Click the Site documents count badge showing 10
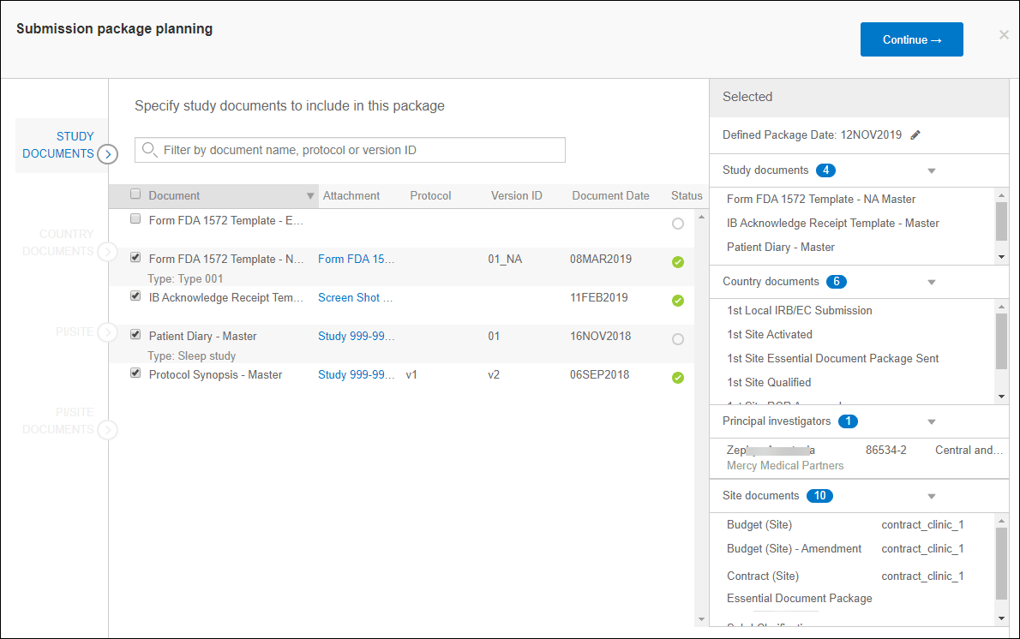The height and width of the screenshot is (639, 1020). (819, 495)
